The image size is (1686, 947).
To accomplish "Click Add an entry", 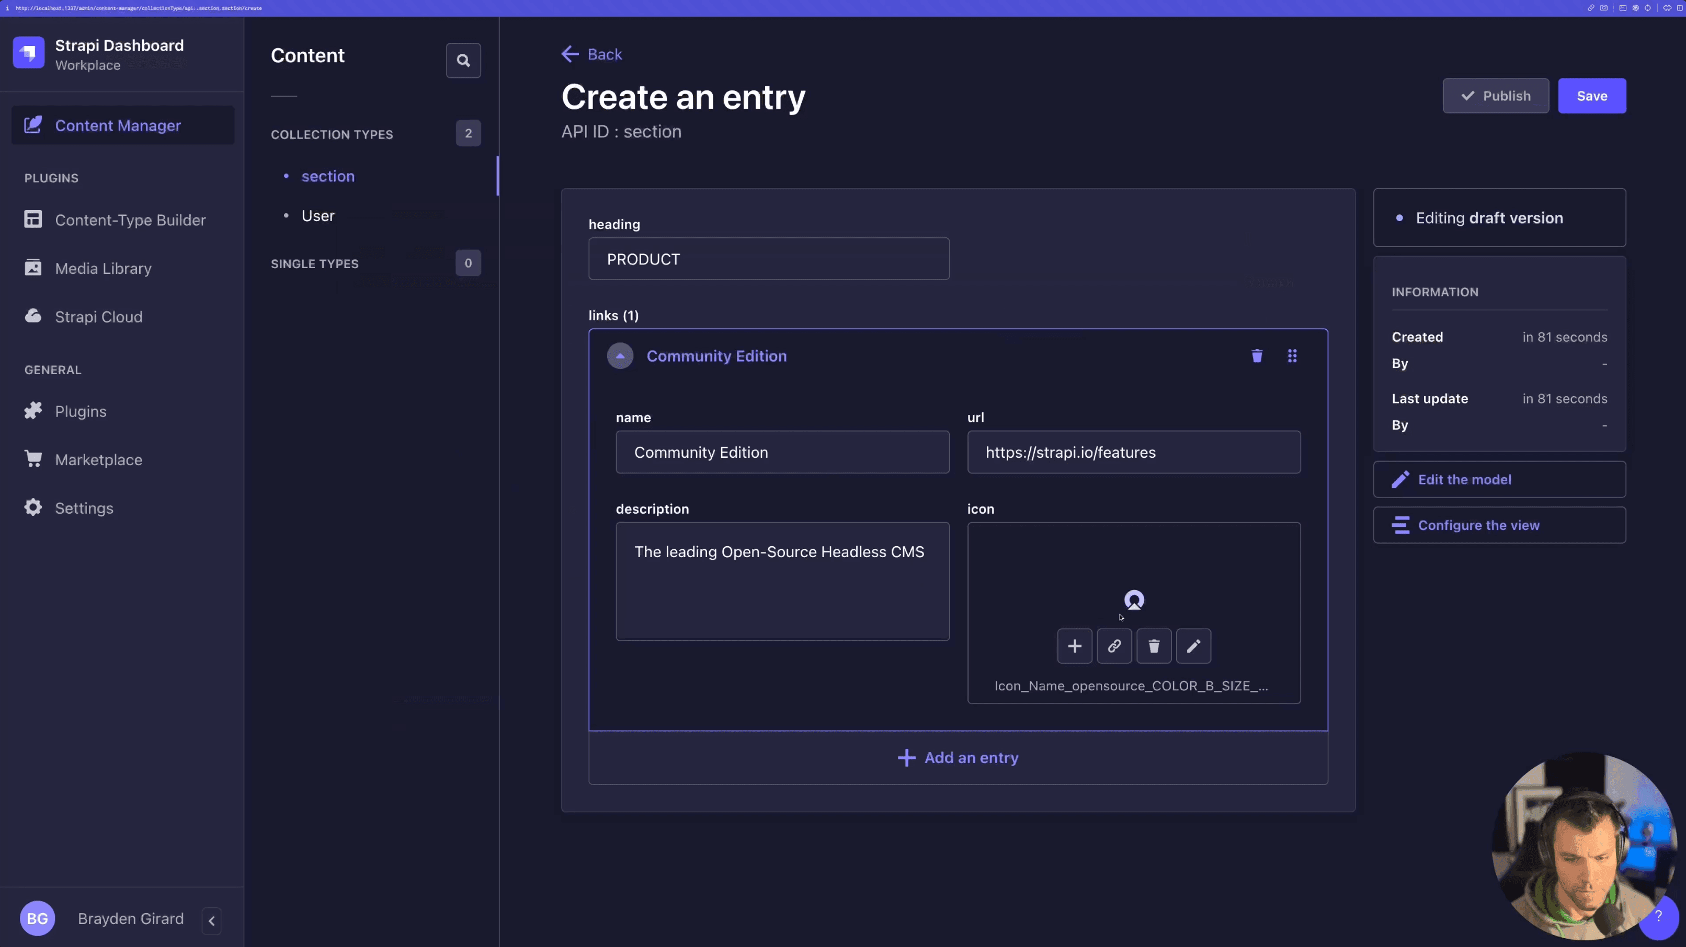I will point(958,757).
